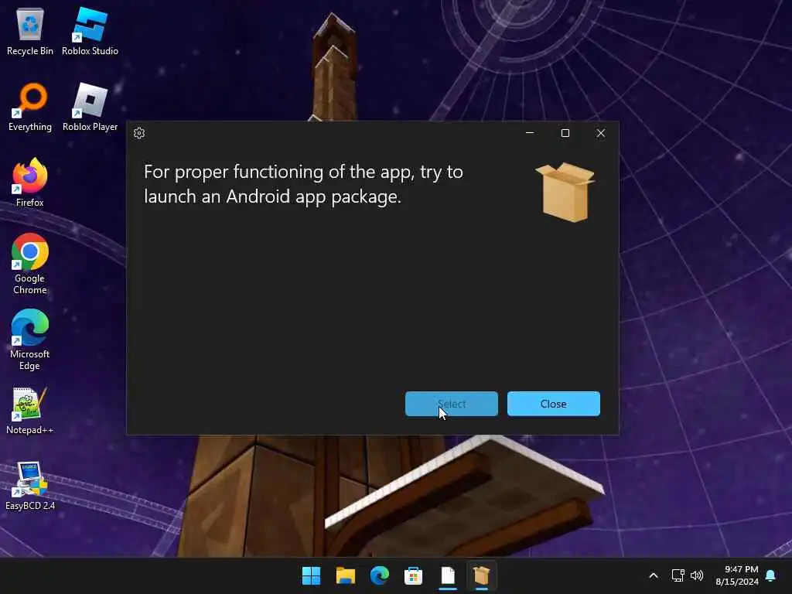The height and width of the screenshot is (594, 792).
Task: Open the Windows Start menu
Action: [311, 575]
